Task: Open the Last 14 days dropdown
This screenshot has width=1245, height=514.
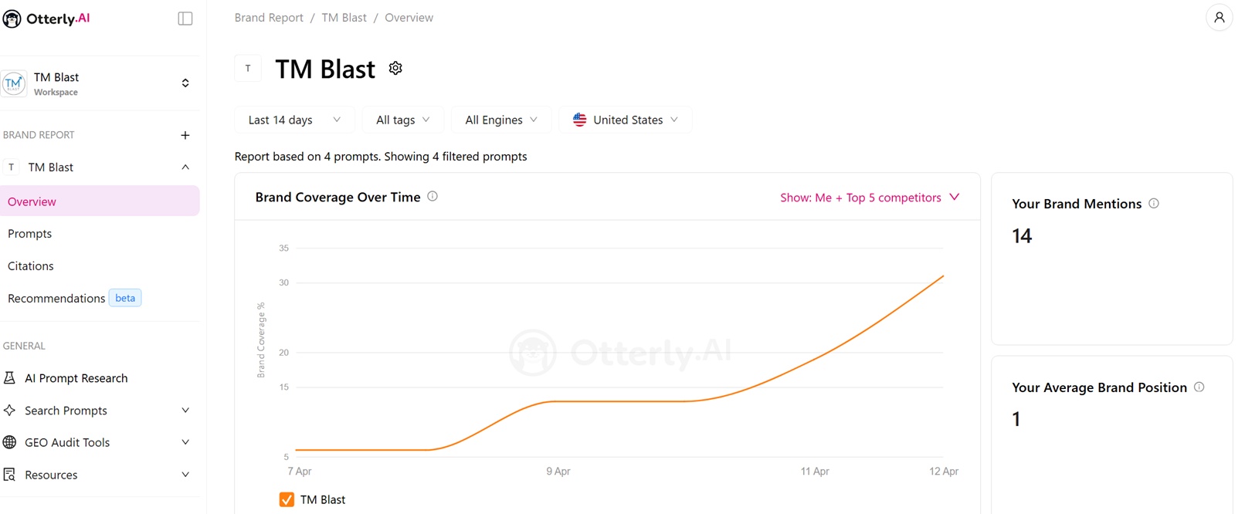Action: tap(293, 120)
